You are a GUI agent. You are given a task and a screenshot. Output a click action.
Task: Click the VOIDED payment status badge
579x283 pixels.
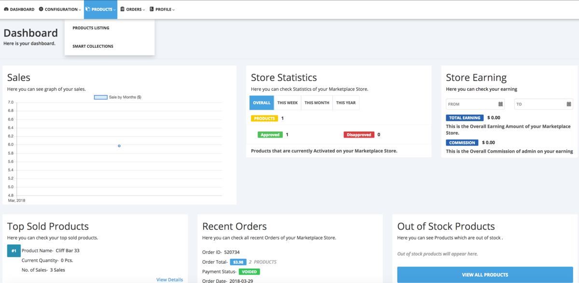click(x=249, y=272)
